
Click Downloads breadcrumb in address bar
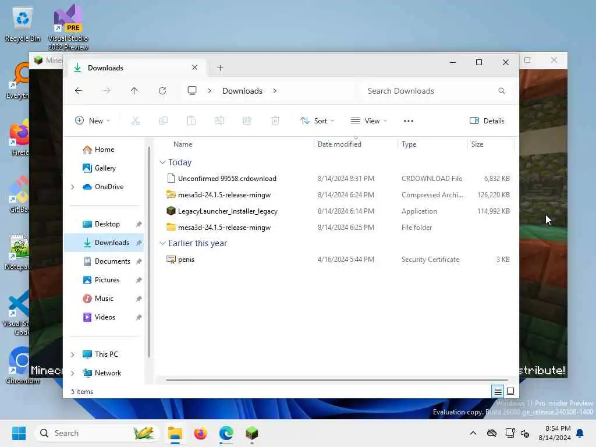[242, 91]
